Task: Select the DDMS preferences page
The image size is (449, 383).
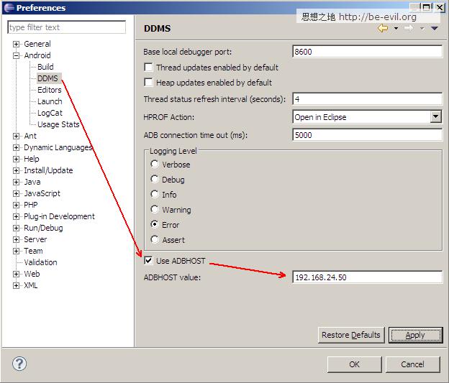Action: [47, 78]
